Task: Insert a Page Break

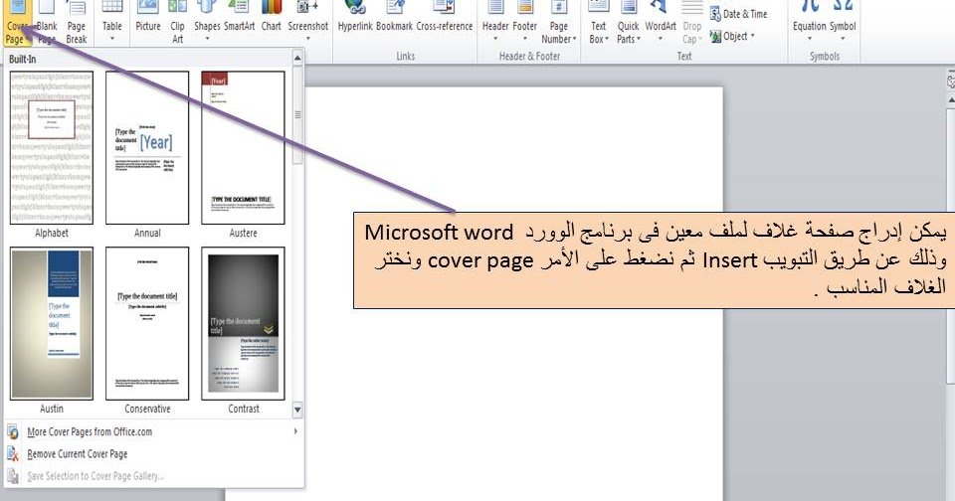Action: [x=77, y=23]
